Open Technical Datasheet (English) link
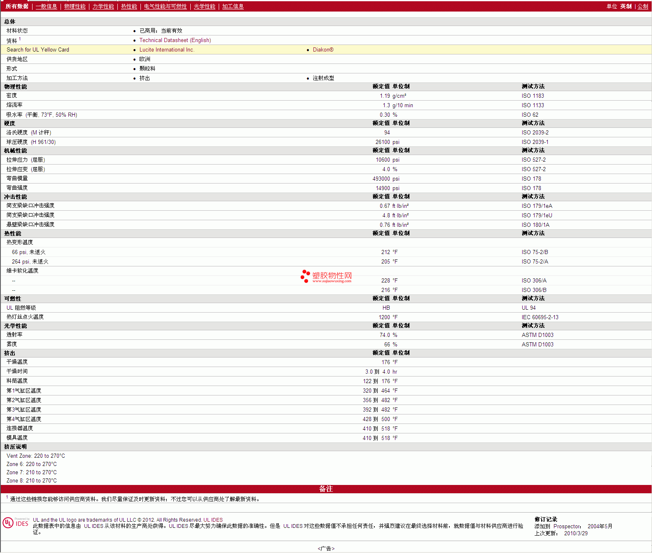 175,40
